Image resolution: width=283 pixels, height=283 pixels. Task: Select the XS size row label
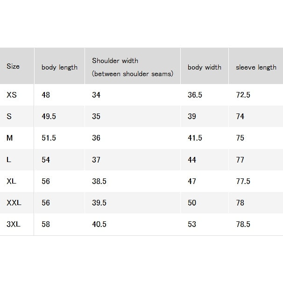[x=12, y=95]
